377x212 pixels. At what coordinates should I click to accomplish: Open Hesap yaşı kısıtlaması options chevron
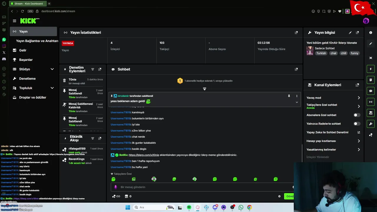[359, 141]
